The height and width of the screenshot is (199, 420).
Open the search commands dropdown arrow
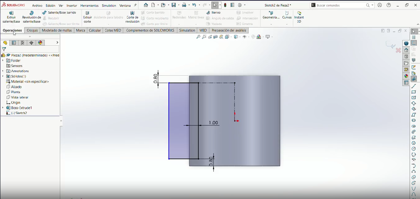click(x=372, y=5)
